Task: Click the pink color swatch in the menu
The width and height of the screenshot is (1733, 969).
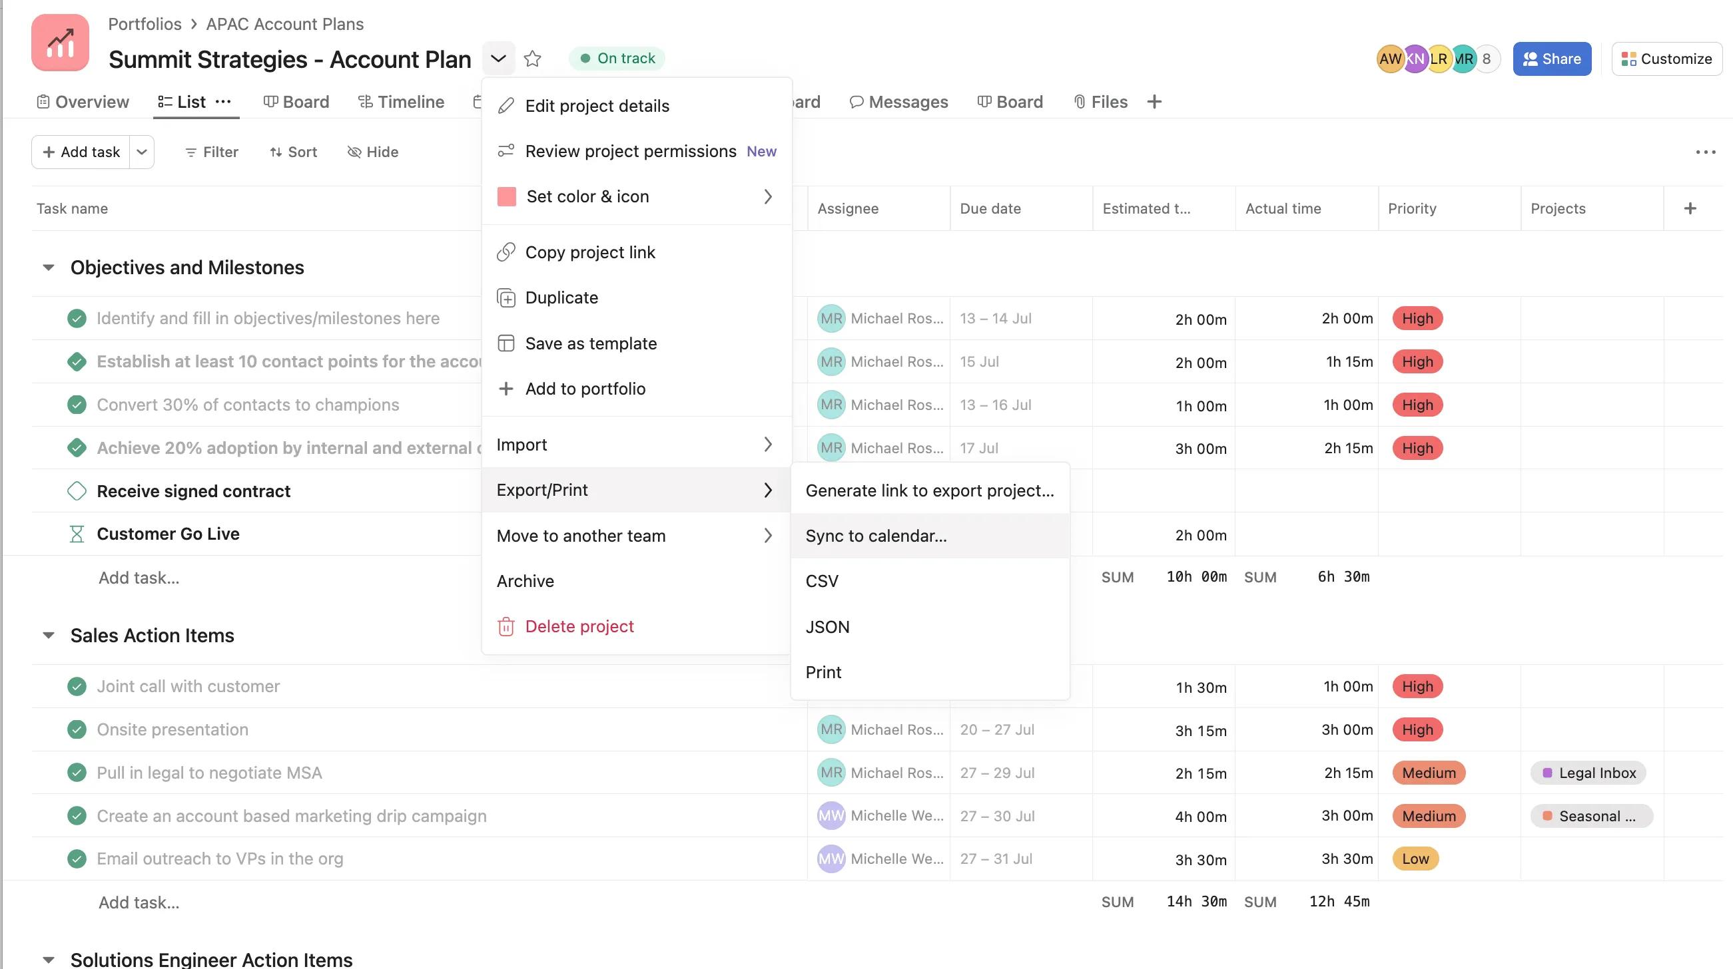Action: point(506,196)
